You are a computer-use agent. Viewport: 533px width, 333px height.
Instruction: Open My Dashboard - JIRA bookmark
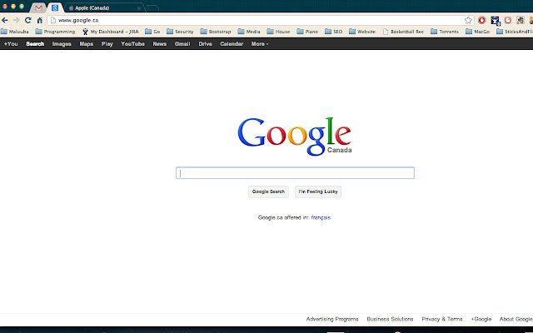[111, 32]
